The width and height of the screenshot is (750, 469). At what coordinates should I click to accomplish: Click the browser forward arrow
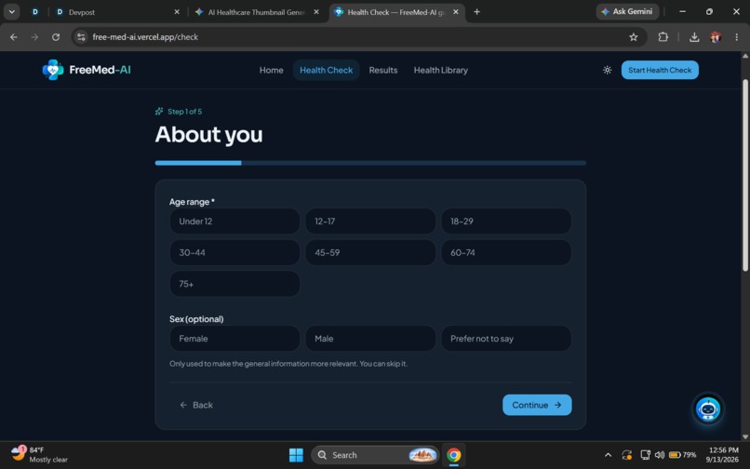pyautogui.click(x=34, y=37)
